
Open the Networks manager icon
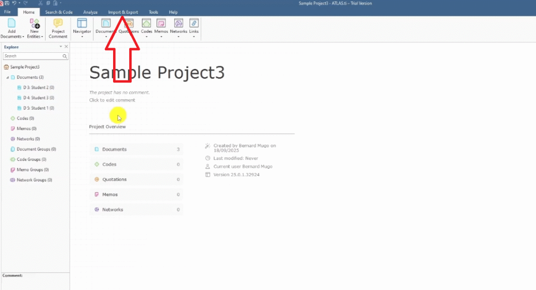178,24
